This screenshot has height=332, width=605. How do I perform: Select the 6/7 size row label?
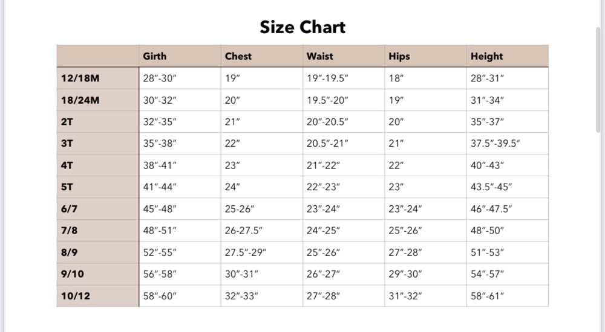(69, 209)
